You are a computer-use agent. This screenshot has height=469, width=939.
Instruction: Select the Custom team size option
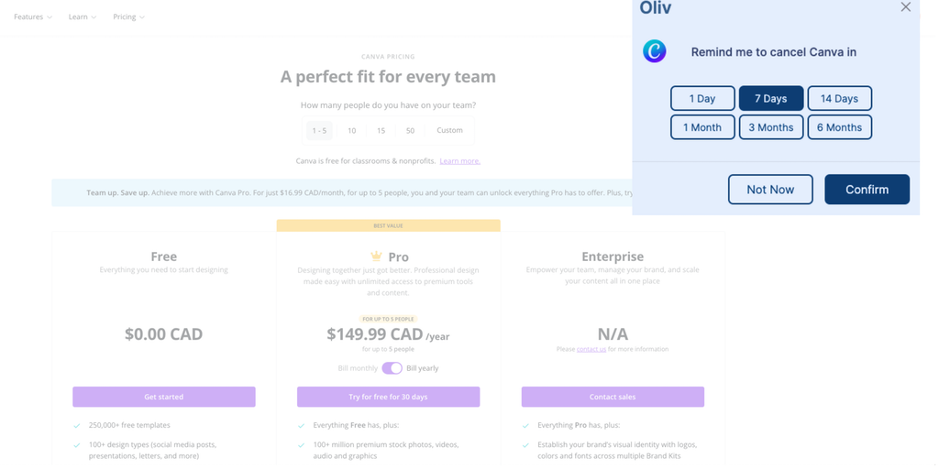449,130
